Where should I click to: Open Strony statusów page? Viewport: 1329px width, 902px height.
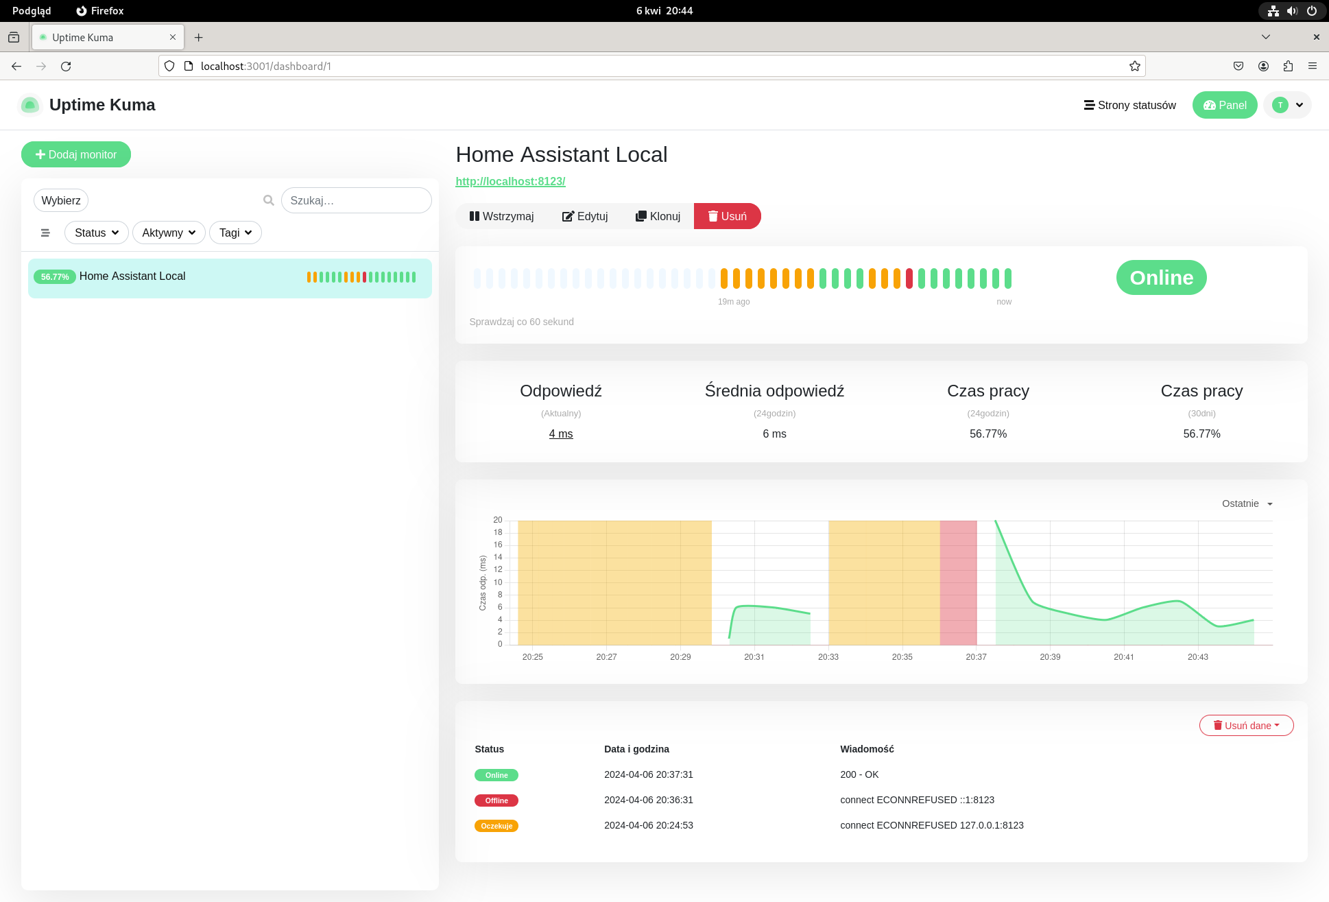tap(1130, 105)
